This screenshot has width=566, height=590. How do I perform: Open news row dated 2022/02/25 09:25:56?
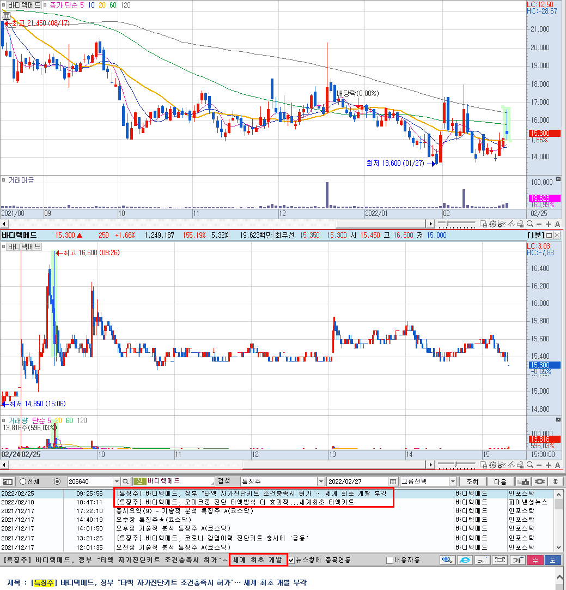click(277, 493)
